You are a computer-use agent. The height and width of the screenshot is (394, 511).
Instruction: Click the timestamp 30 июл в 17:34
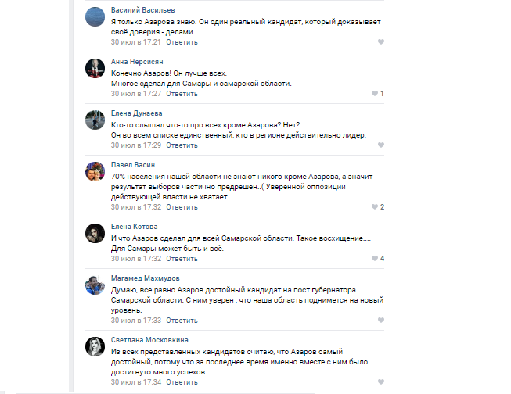tap(135, 382)
